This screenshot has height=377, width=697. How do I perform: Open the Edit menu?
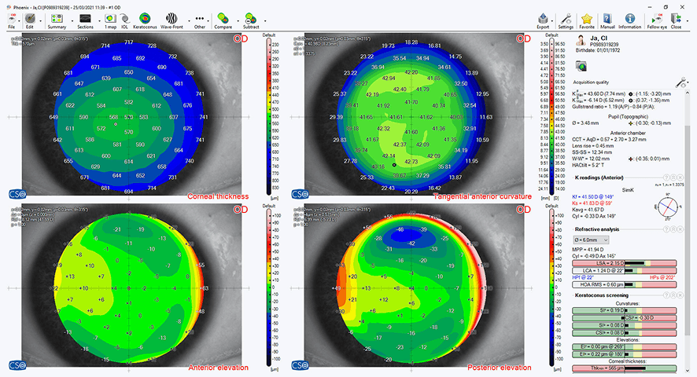click(29, 20)
